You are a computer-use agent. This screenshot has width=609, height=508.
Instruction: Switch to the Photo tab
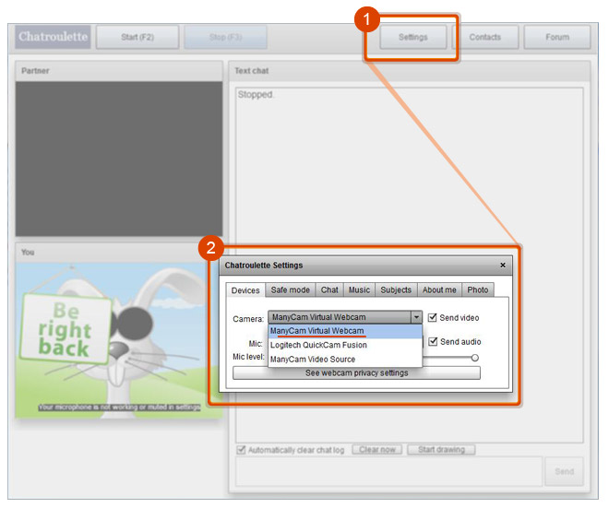click(478, 289)
